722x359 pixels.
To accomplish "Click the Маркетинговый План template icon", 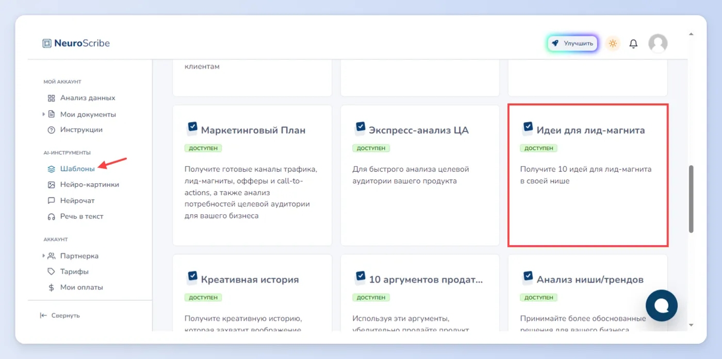I will [x=192, y=129].
